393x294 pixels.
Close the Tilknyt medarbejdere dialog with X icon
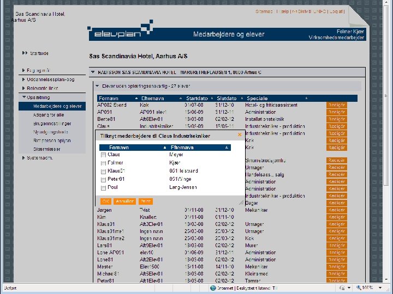240,135
